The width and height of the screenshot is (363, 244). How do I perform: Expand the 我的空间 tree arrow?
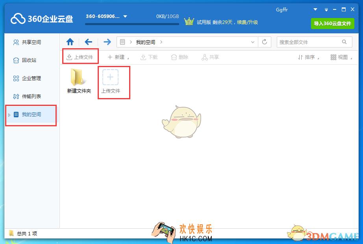(x=9, y=115)
